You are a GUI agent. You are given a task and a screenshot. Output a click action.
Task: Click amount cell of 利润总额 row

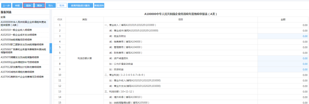point(283,92)
